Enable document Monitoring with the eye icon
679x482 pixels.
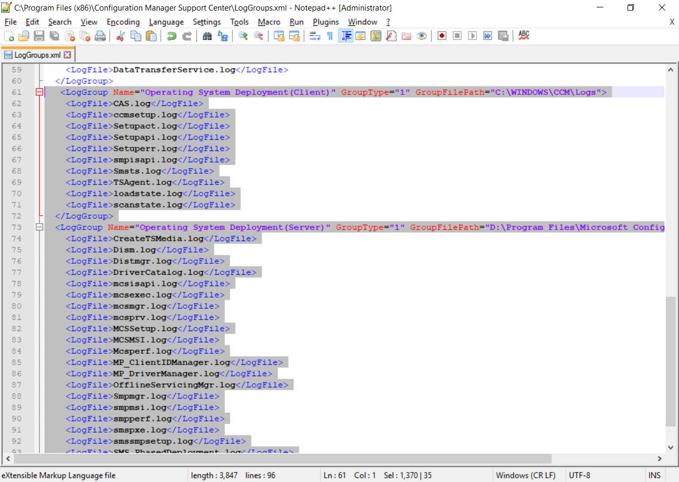click(x=421, y=35)
